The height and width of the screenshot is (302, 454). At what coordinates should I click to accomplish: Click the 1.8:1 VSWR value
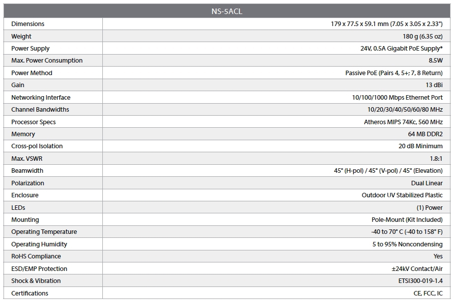435,159
